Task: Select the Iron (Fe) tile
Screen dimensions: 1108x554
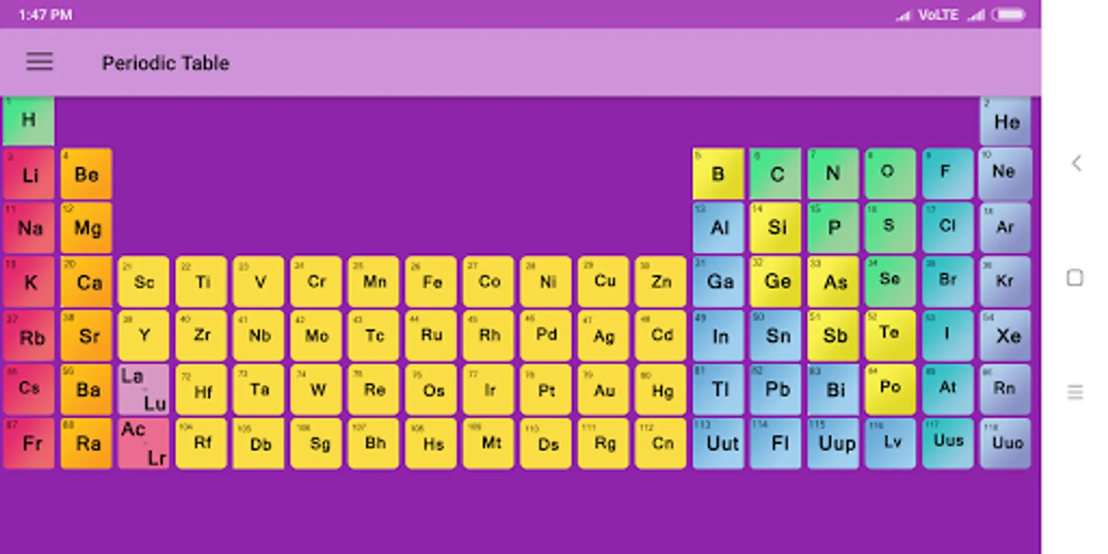Action: coord(431,282)
